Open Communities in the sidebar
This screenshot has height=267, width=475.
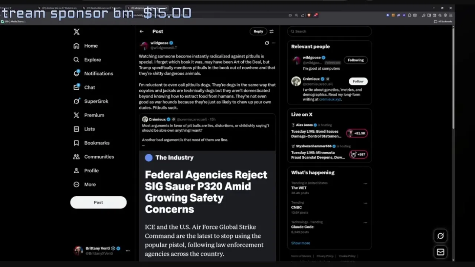coord(94,157)
